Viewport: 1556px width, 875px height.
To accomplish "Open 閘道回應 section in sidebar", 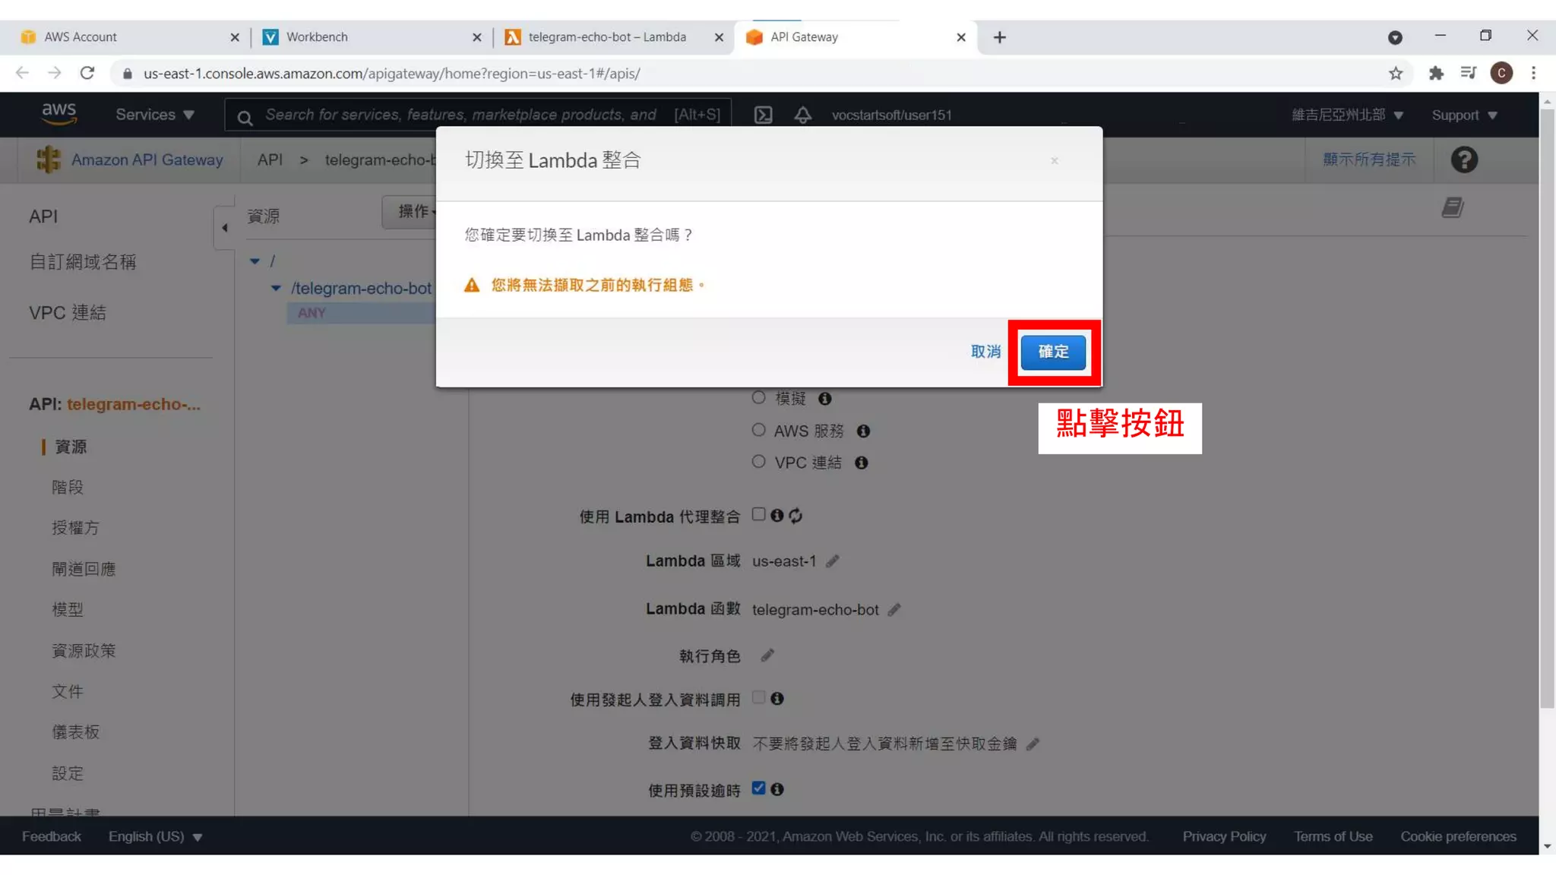I will [x=84, y=569].
